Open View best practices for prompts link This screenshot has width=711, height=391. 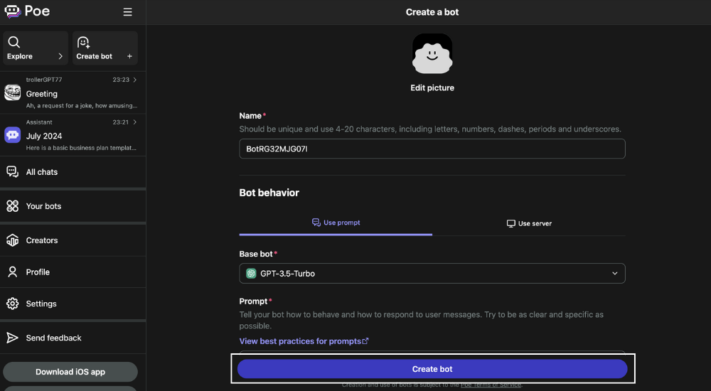[x=304, y=341]
